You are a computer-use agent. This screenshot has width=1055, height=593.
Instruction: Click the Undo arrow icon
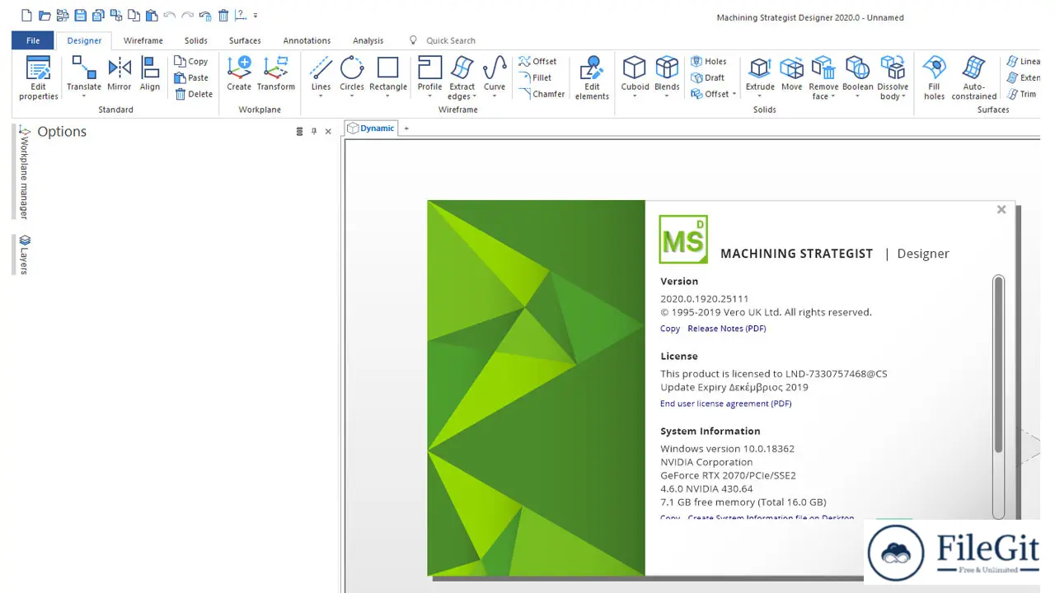[169, 16]
